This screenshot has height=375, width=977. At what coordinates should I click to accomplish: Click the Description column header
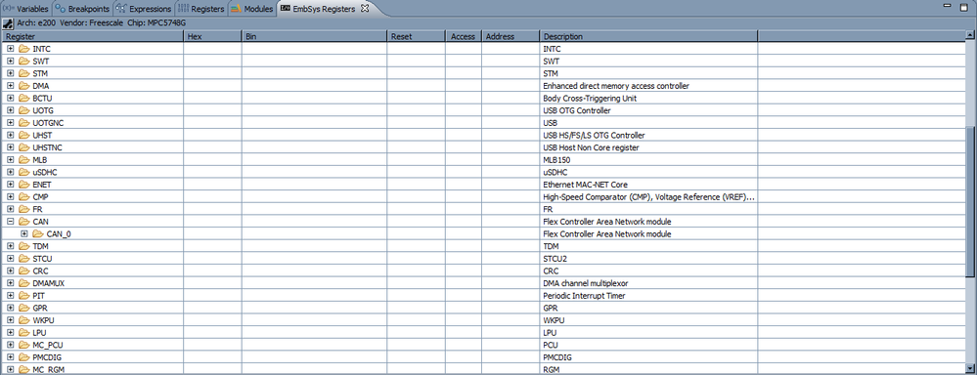[648, 37]
